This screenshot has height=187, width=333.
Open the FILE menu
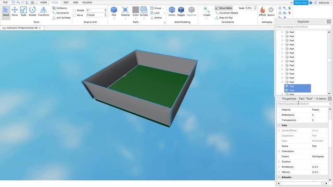point(5,3)
